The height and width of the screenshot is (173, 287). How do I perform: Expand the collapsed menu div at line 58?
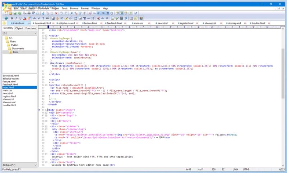click(x=46, y=121)
